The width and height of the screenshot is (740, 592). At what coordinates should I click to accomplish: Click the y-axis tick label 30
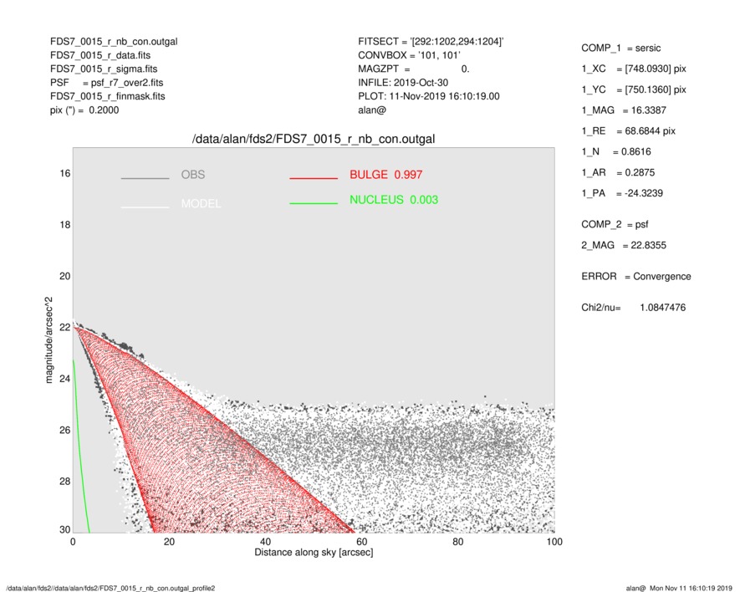point(64,529)
